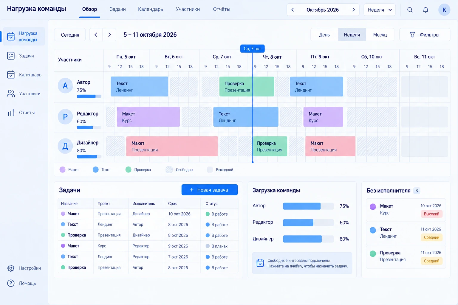Go to next month after Октябрь 2026
The image size is (458, 305).
pos(354,10)
